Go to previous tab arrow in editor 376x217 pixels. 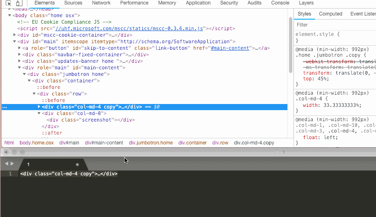click(7, 164)
